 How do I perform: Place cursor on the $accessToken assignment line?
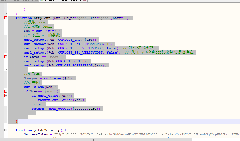(x=132, y=134)
